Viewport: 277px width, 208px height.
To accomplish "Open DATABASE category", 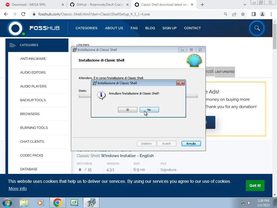I will click(29, 169).
